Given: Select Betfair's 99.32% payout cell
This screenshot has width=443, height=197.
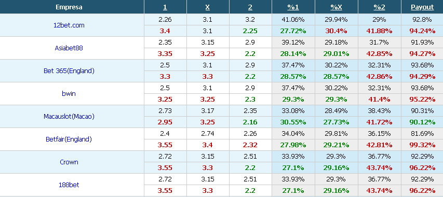Looking at the screenshot, I should tap(422, 145).
